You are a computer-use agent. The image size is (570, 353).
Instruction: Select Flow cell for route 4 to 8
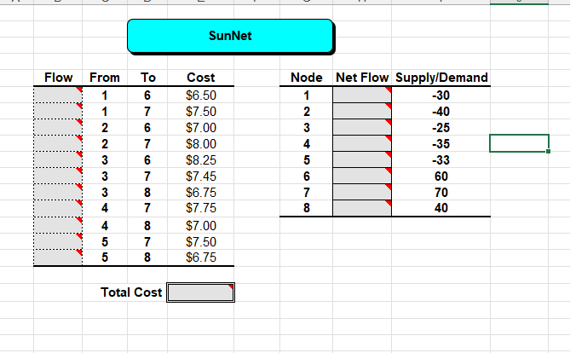(x=58, y=225)
